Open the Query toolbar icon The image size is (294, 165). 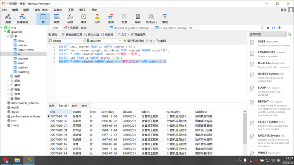(111, 19)
